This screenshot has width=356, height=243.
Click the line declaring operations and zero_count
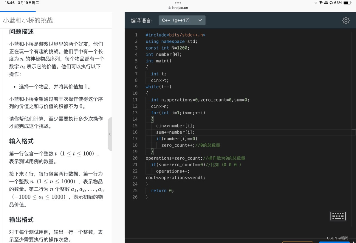[x=200, y=100]
